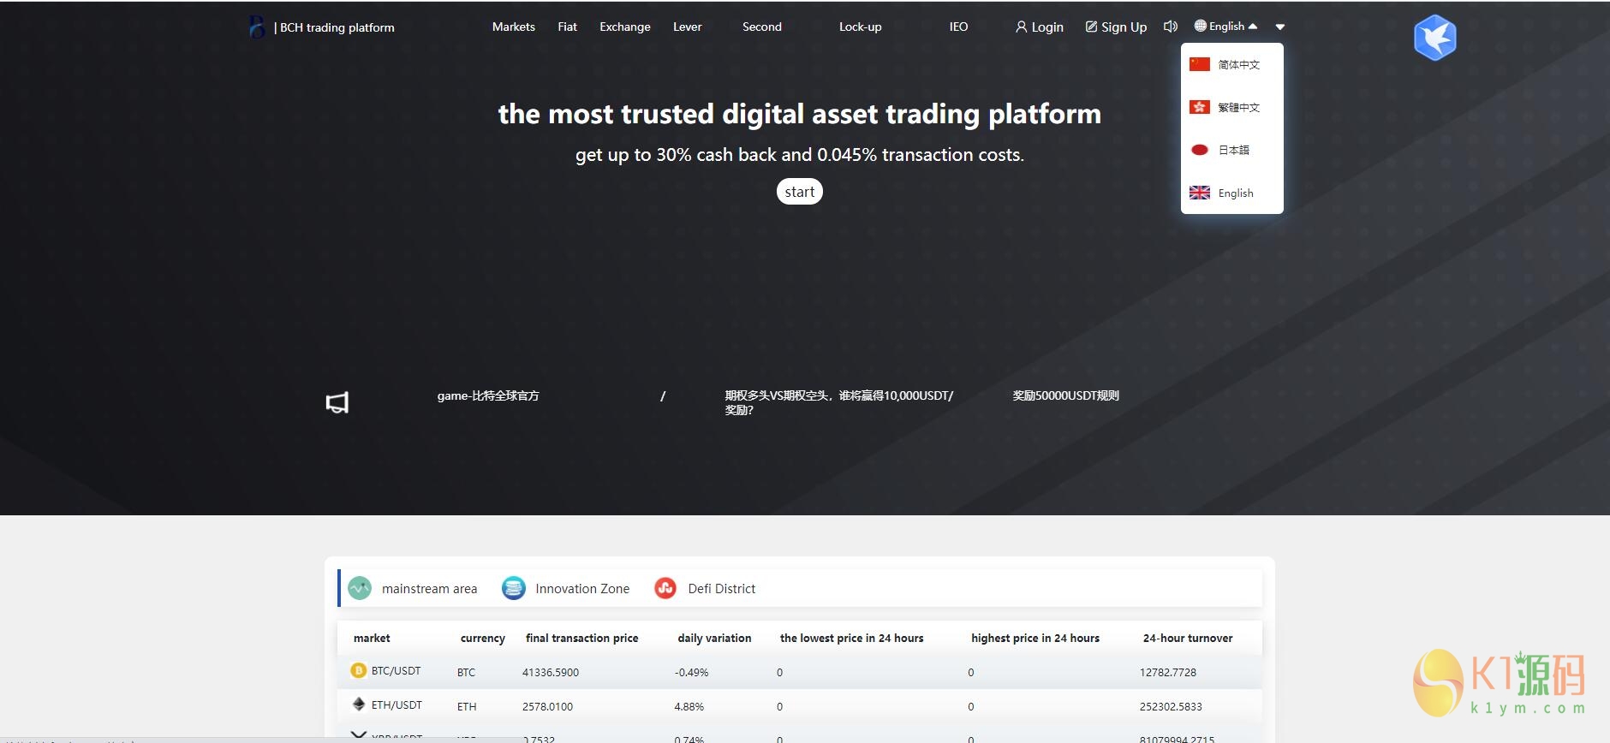Click BTC price 41336.5900
Screen dimensions: 1610x743
[x=551, y=673]
